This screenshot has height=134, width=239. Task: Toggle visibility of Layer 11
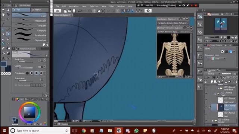tap(206, 107)
